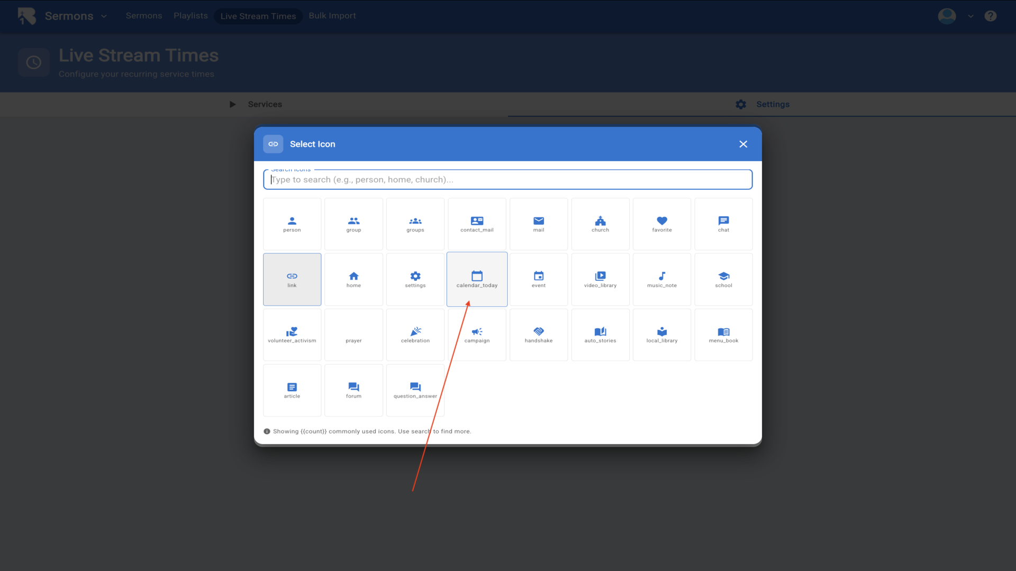Pick the calendar_today icon

click(x=477, y=279)
